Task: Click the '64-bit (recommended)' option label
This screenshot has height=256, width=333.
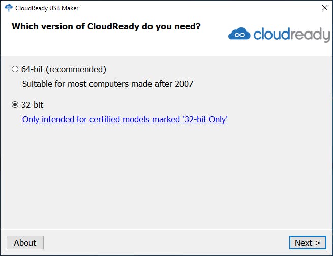Action: (x=64, y=69)
